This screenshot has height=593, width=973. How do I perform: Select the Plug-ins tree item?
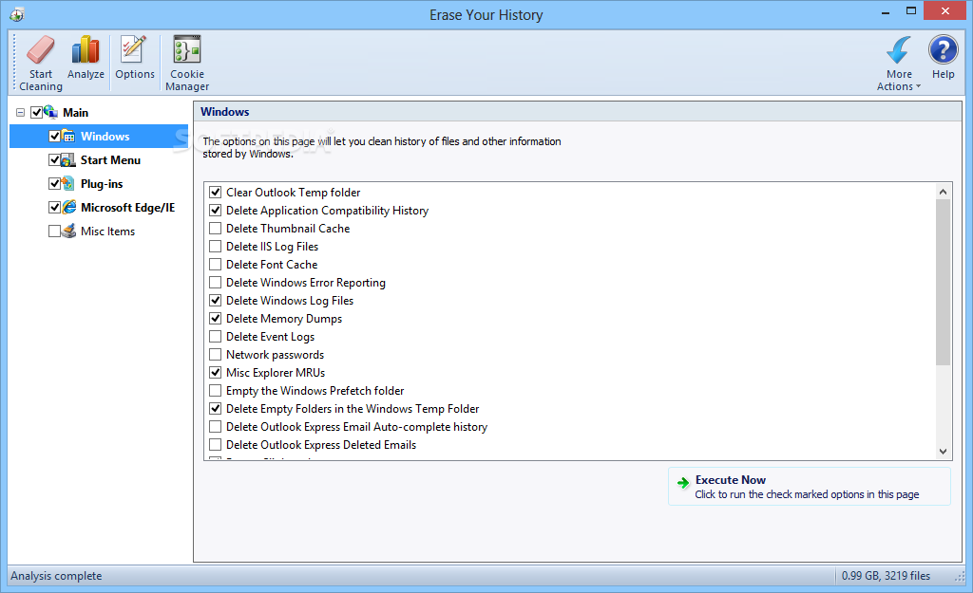(x=102, y=183)
